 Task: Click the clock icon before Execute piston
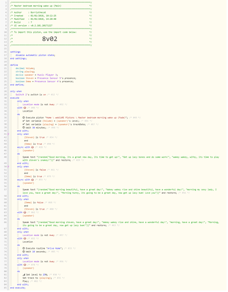[23, 118]
